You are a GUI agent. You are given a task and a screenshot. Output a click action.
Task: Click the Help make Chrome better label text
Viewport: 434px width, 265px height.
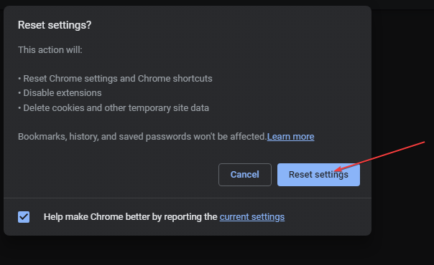point(130,217)
